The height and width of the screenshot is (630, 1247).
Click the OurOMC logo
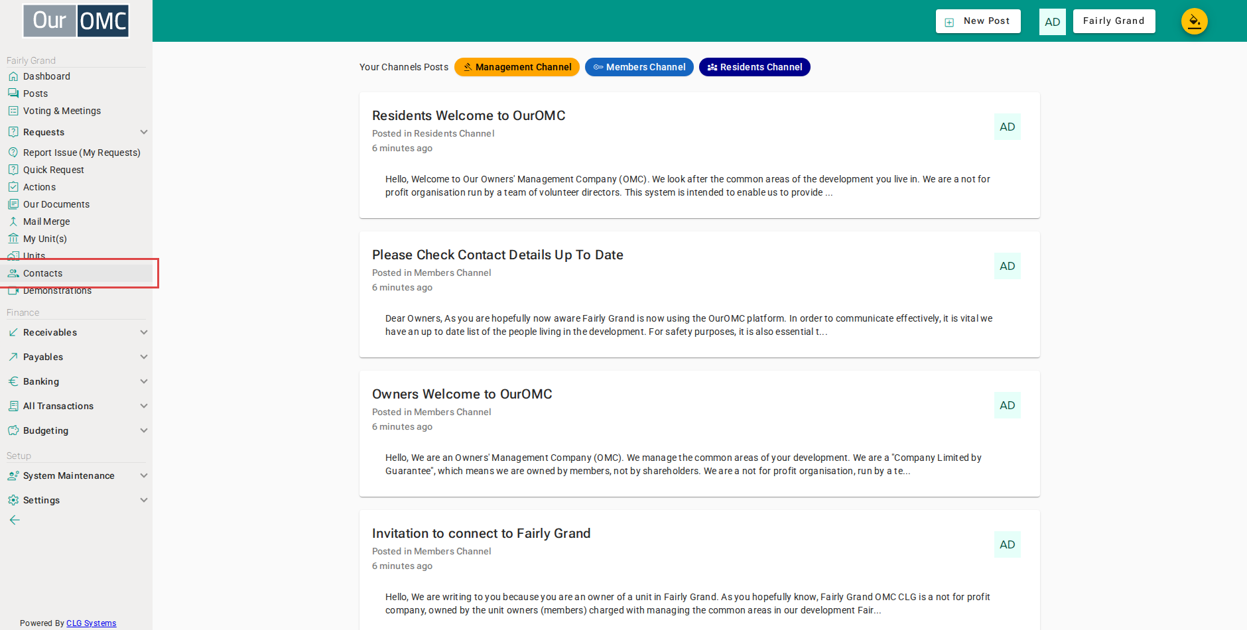[x=76, y=21]
